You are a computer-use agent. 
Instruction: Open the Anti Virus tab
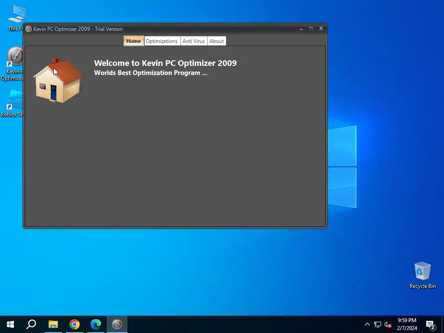pyautogui.click(x=194, y=41)
